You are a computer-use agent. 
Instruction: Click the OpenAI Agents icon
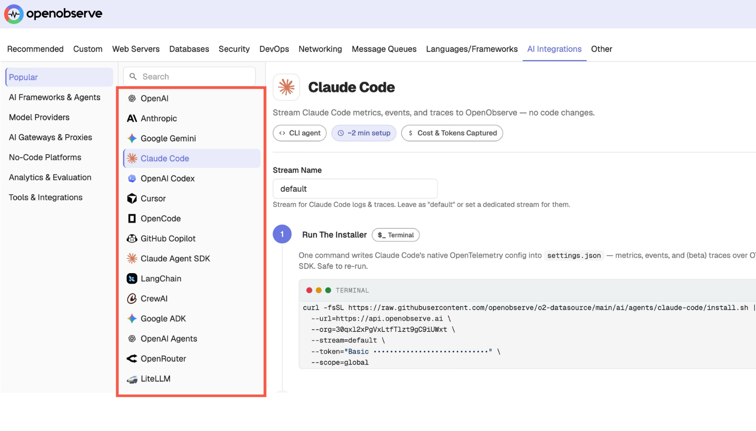coord(132,339)
